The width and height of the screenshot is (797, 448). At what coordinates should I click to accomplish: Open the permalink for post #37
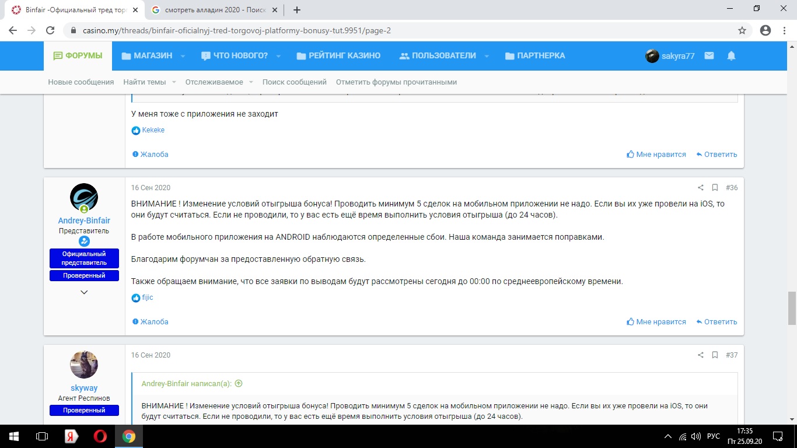tap(732, 355)
